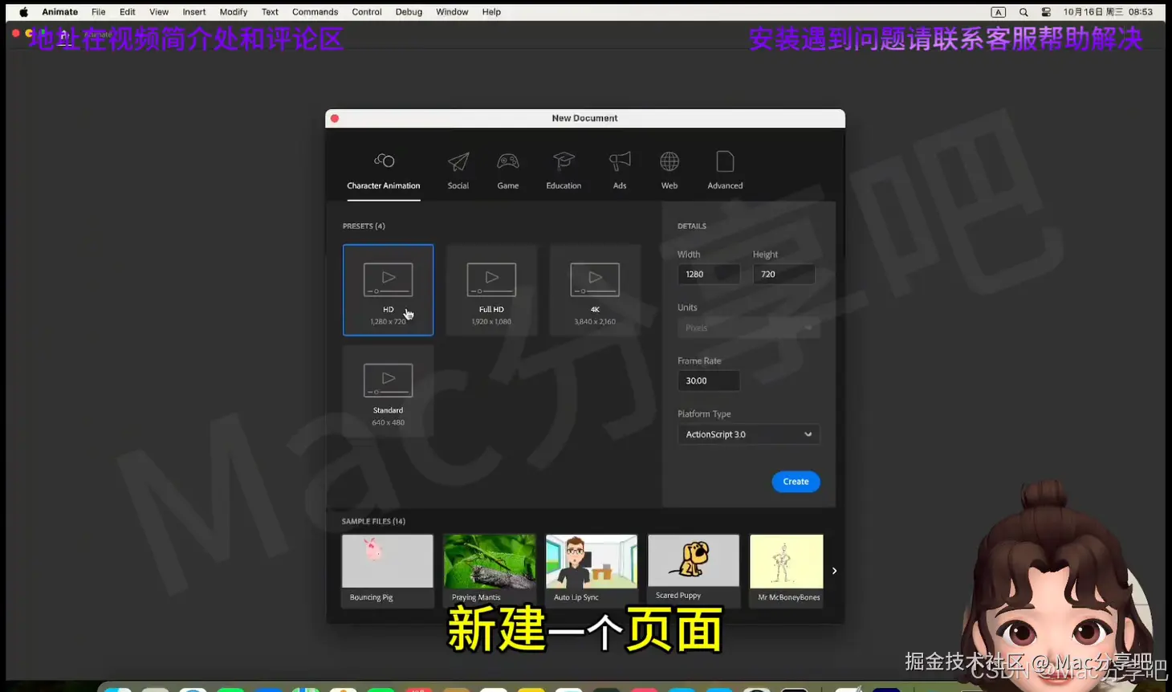Open the Advanced document category icon
Viewport: 1172px width, 692px height.
pos(723,161)
